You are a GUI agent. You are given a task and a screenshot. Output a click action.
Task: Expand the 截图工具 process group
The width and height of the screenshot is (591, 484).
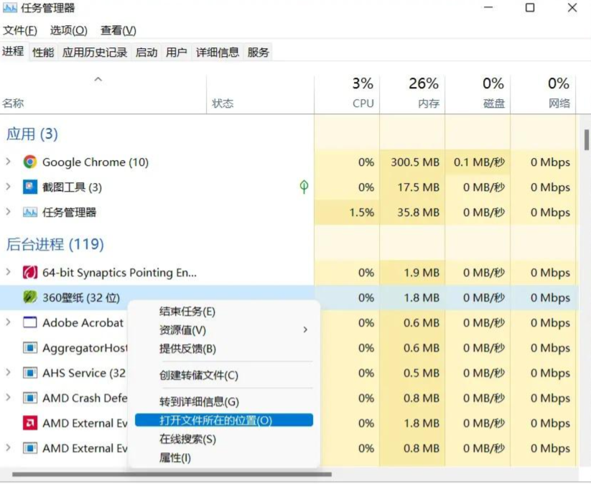tap(9, 187)
